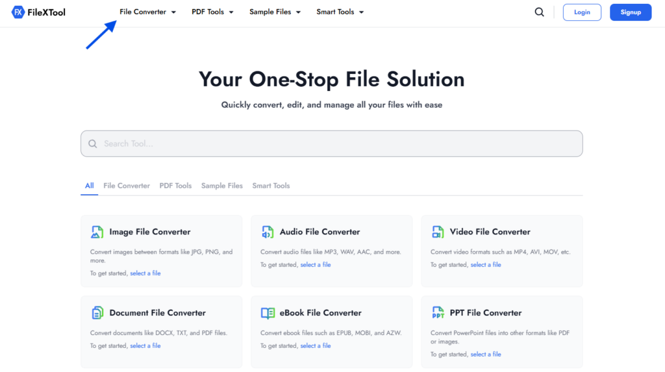Open the Audio File Converter title
Screen dimensions: 665x372
coord(320,232)
